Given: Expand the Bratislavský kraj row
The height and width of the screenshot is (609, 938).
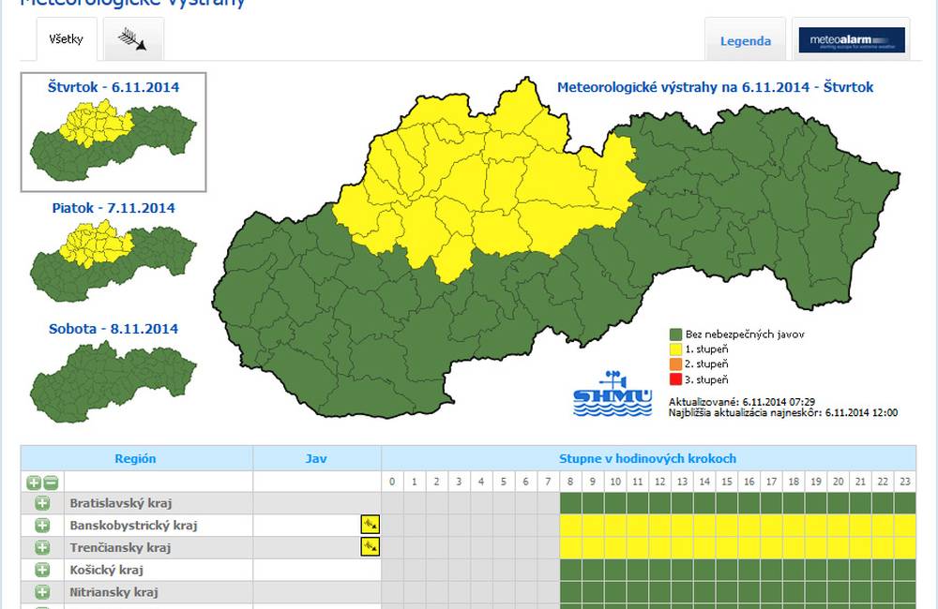Looking at the screenshot, I should pos(42,503).
